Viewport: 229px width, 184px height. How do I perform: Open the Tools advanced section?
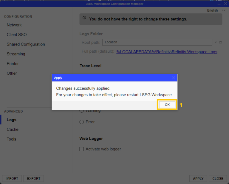pos(12,139)
